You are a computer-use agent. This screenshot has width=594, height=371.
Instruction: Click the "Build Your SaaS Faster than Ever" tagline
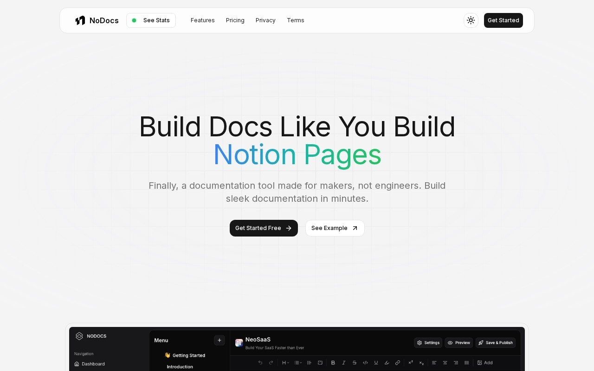[275, 348]
